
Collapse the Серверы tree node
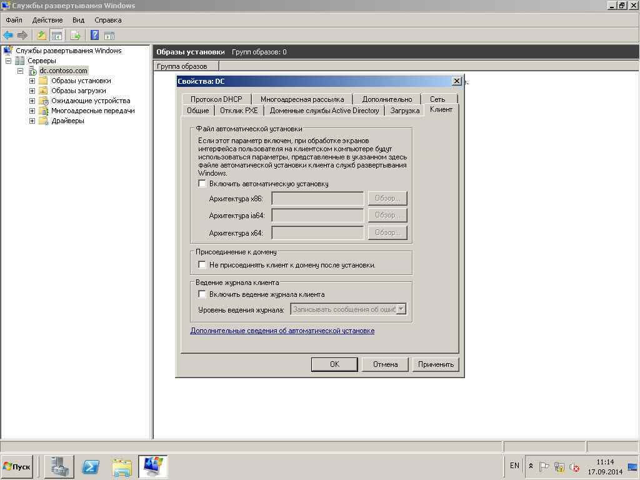8,61
